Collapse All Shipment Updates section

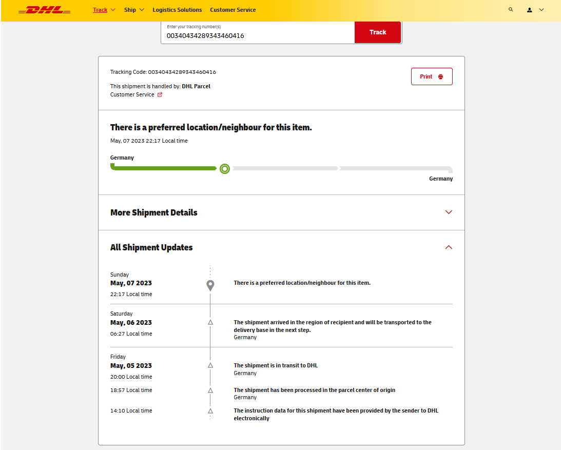[x=449, y=247]
